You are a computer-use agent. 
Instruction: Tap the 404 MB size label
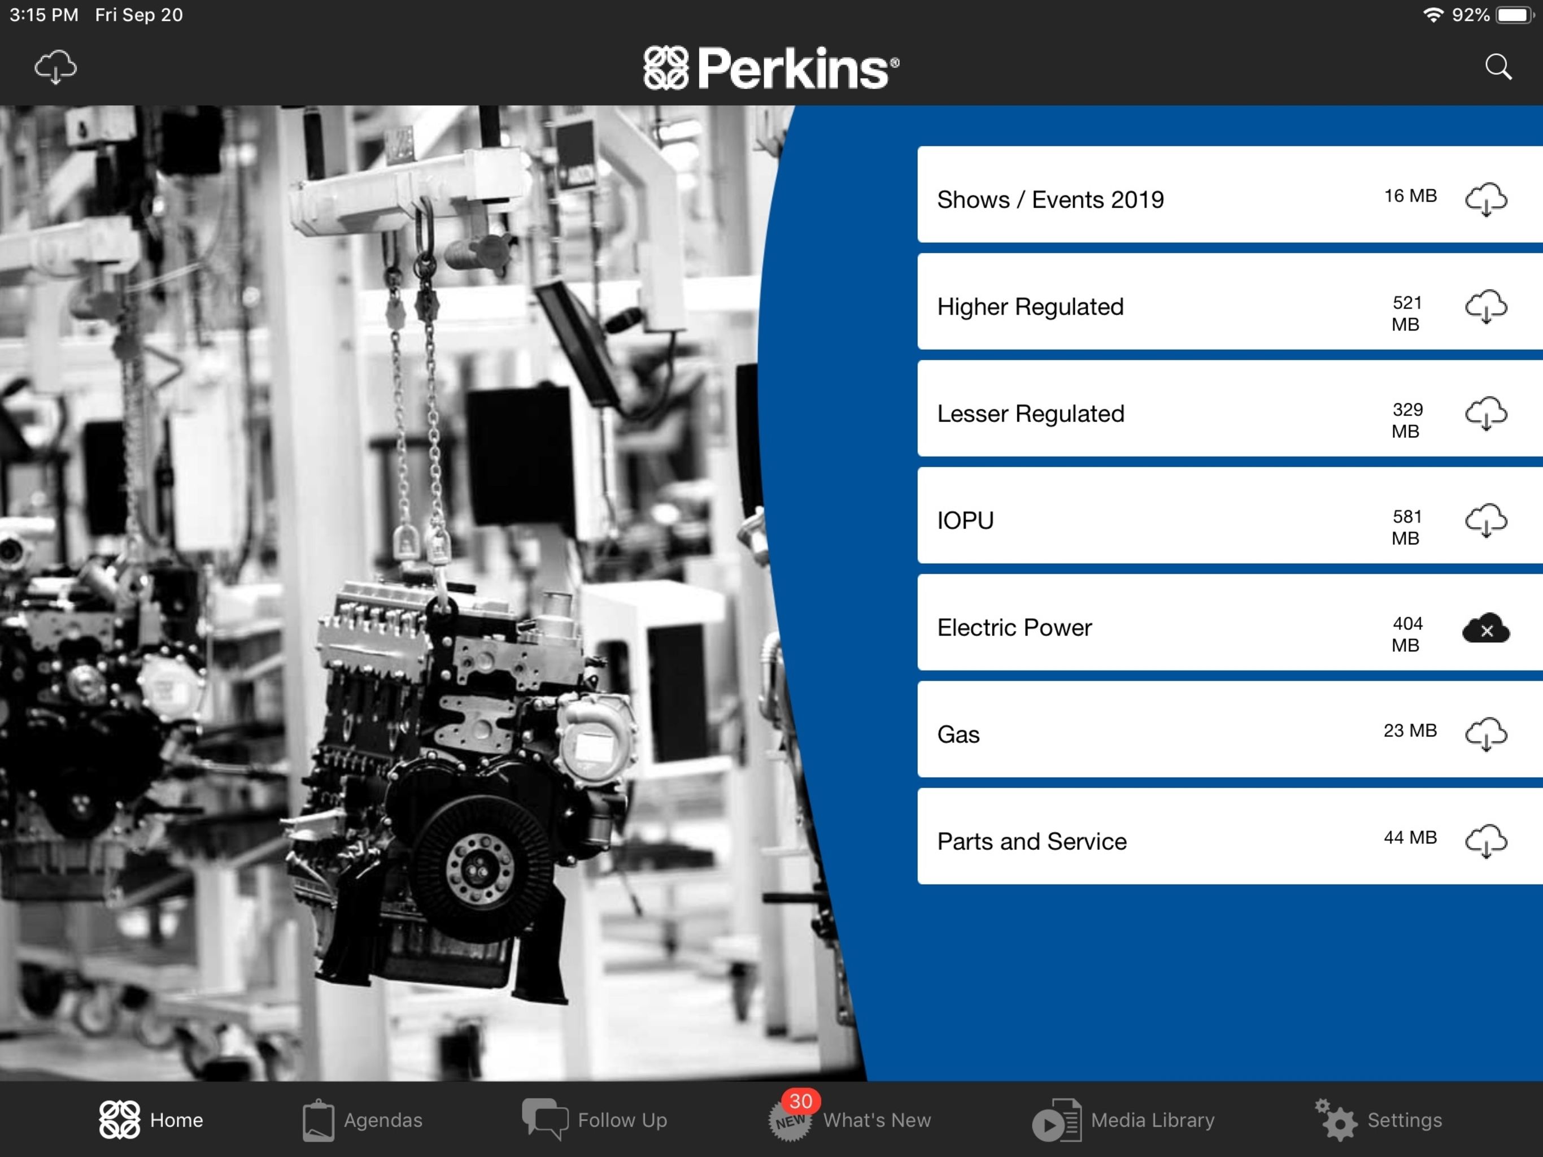click(x=1406, y=634)
